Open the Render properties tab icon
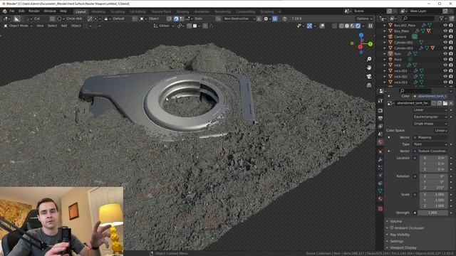 (380, 111)
